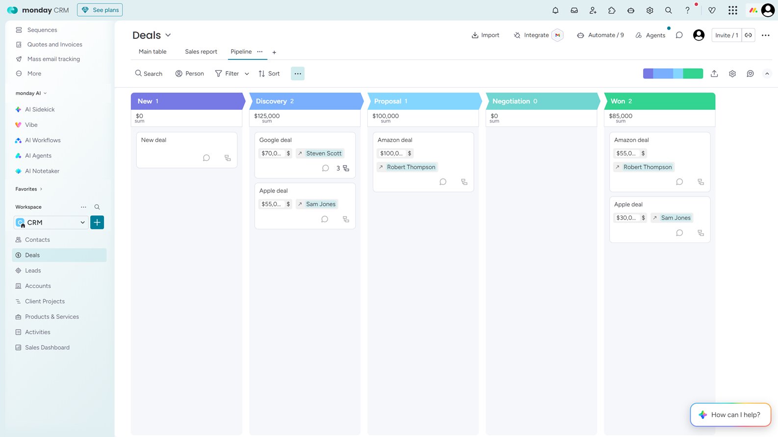Open the notifications bell
The image size is (778, 437).
point(555,10)
